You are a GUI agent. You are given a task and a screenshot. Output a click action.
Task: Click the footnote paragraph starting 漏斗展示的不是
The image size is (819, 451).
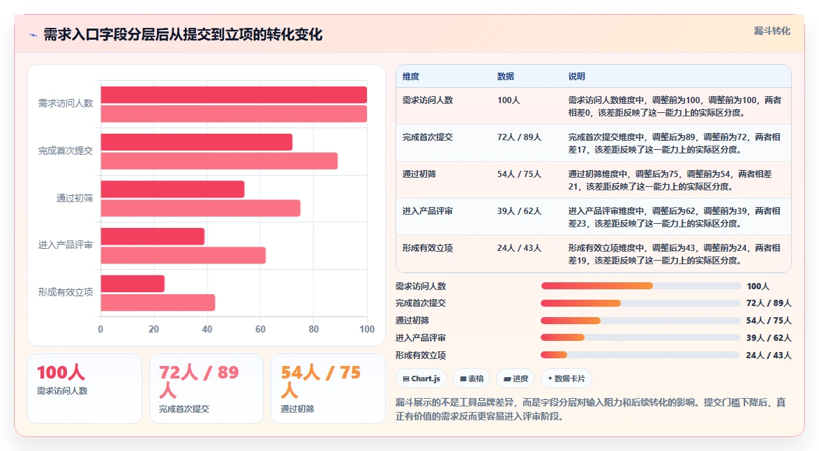(591, 409)
